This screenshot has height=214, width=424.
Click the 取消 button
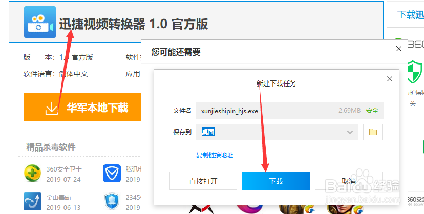pyautogui.click(x=349, y=181)
